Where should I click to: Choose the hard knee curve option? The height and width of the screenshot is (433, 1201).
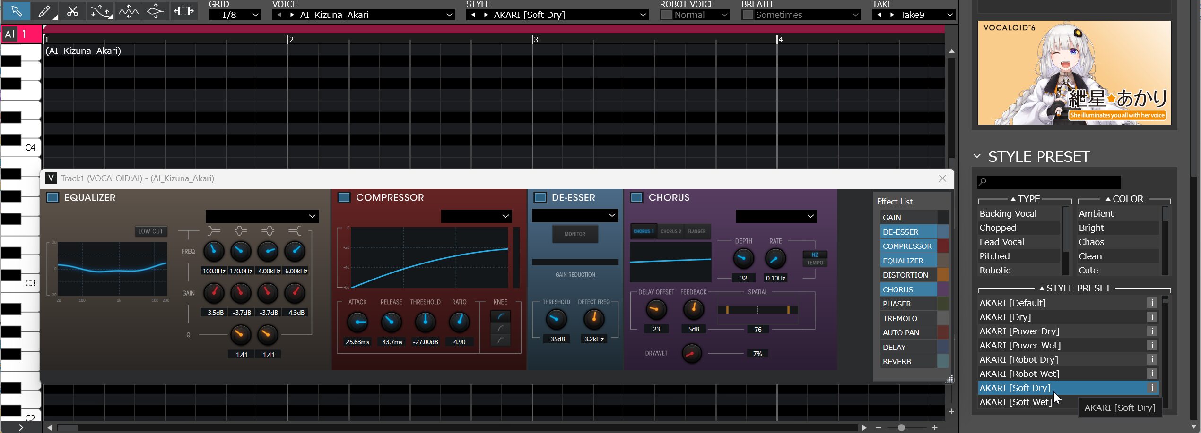(500, 340)
